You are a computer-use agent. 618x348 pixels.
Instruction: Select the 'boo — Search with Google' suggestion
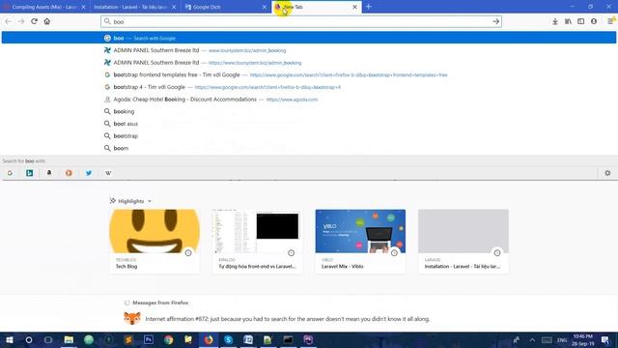309,38
